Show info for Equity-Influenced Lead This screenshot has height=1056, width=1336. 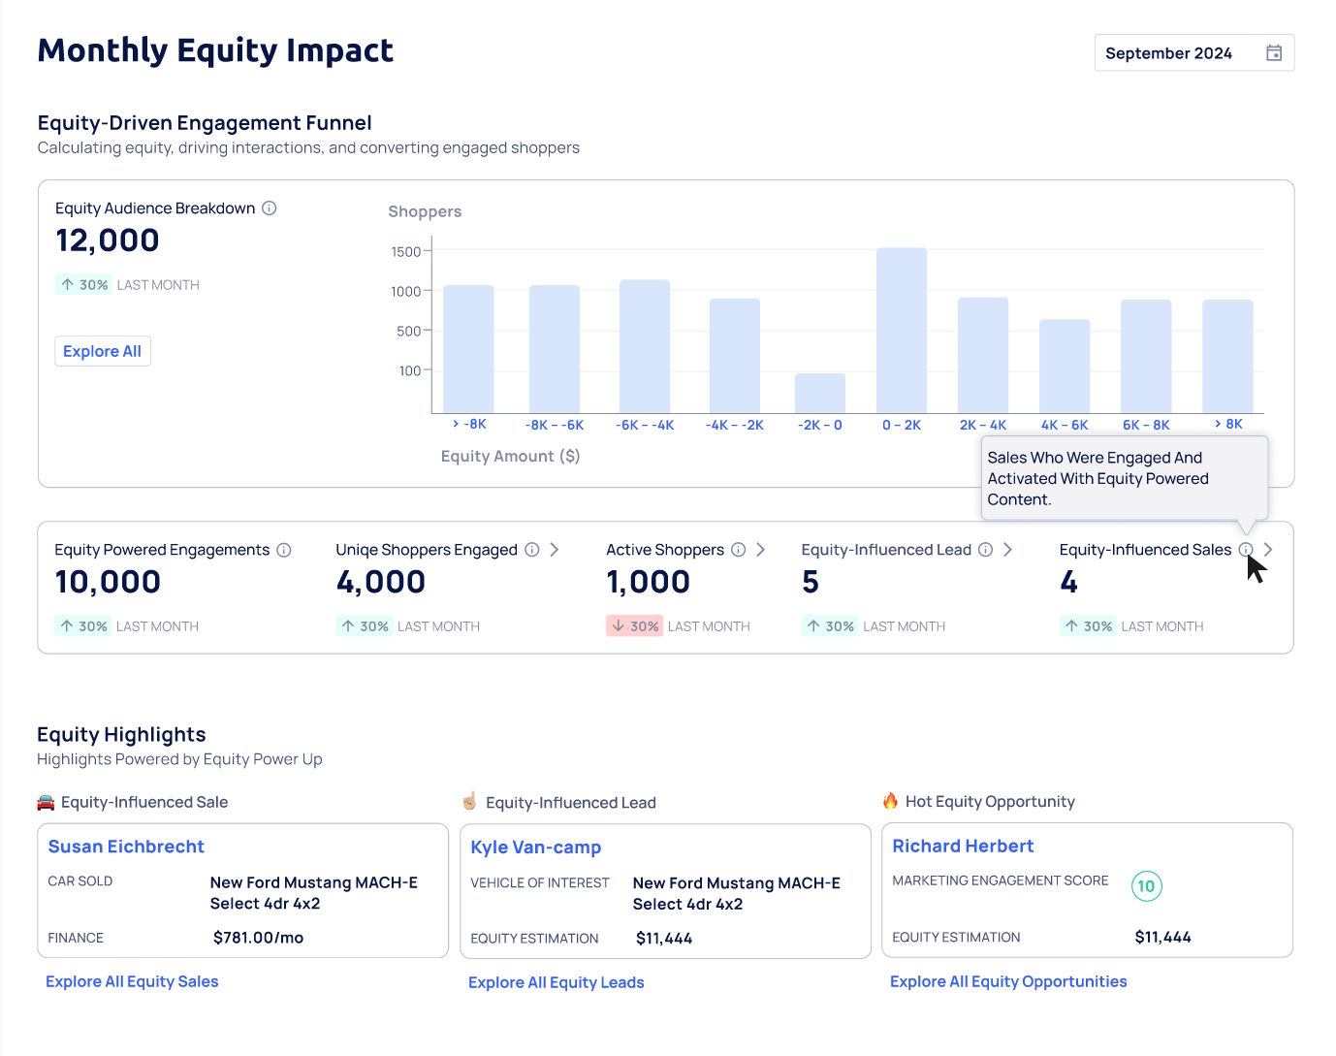pos(986,550)
